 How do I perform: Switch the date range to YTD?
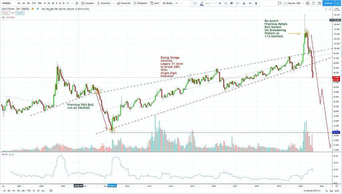click(x=28, y=190)
